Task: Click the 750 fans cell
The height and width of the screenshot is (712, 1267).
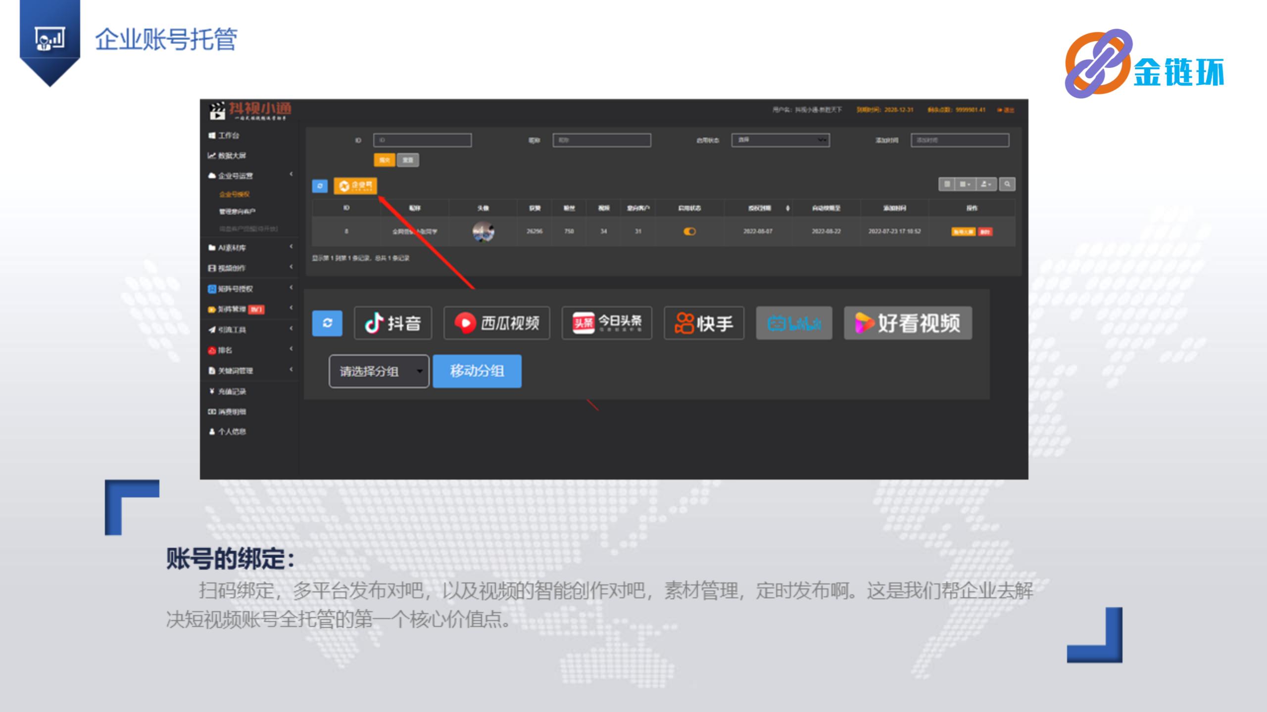Action: coord(569,231)
